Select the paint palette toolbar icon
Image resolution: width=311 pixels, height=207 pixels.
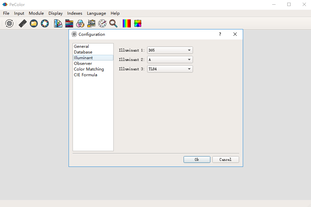[102, 23]
